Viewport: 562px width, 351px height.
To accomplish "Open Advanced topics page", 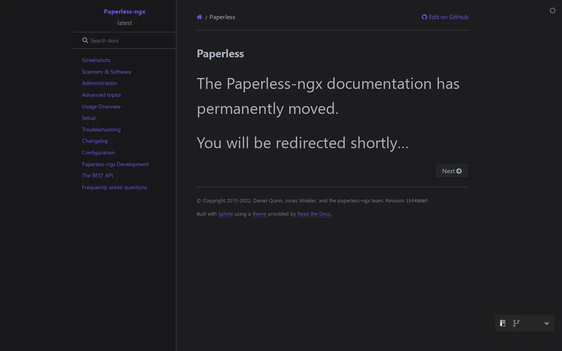I will 101,95.
